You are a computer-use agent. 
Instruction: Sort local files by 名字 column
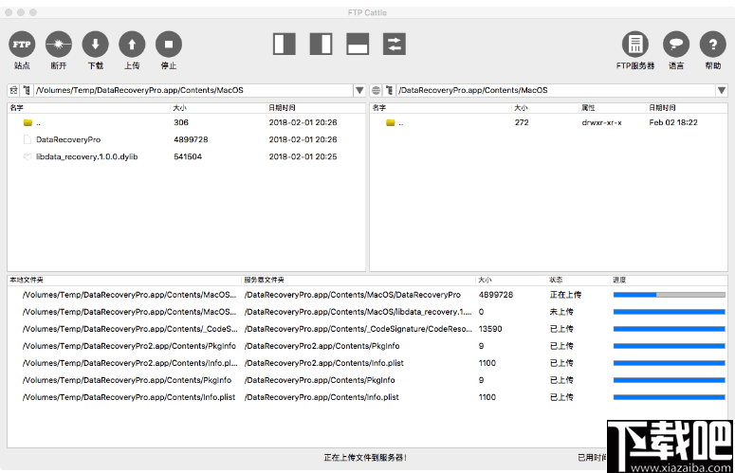17,108
